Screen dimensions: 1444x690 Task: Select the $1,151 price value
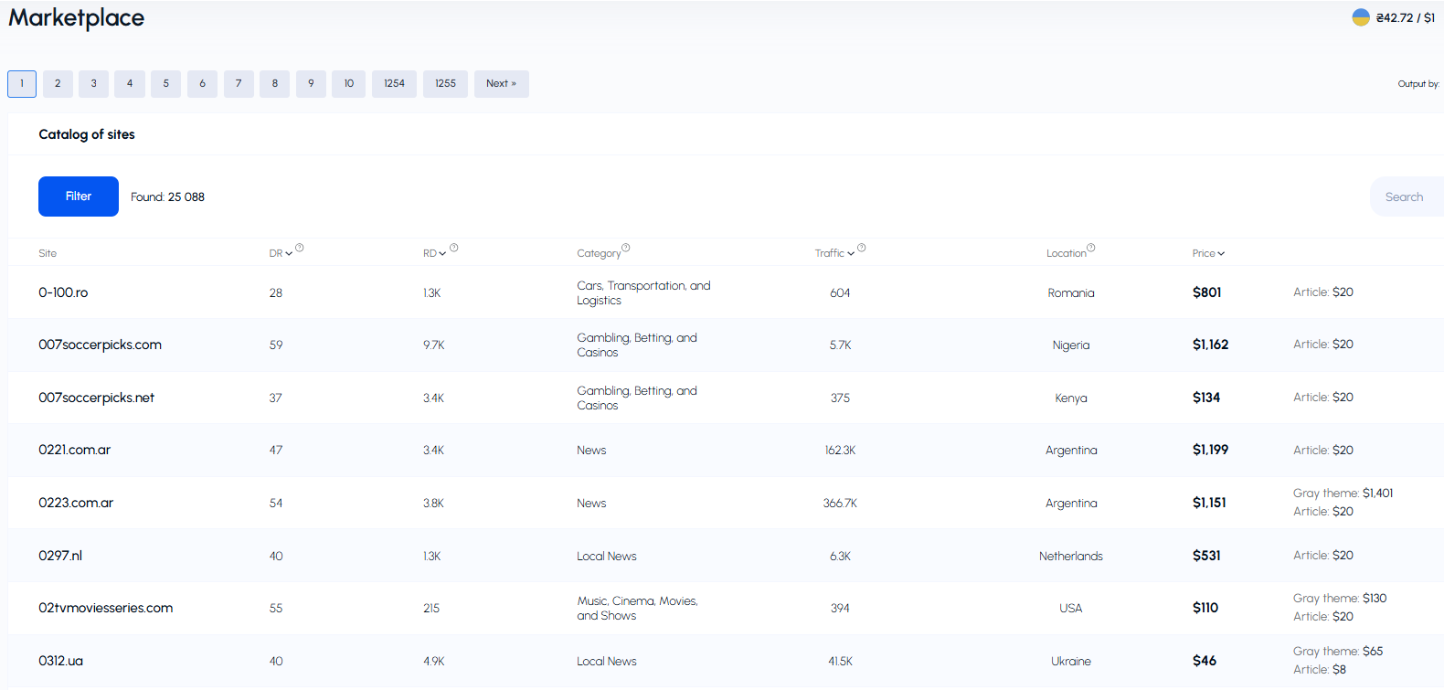pyautogui.click(x=1209, y=503)
